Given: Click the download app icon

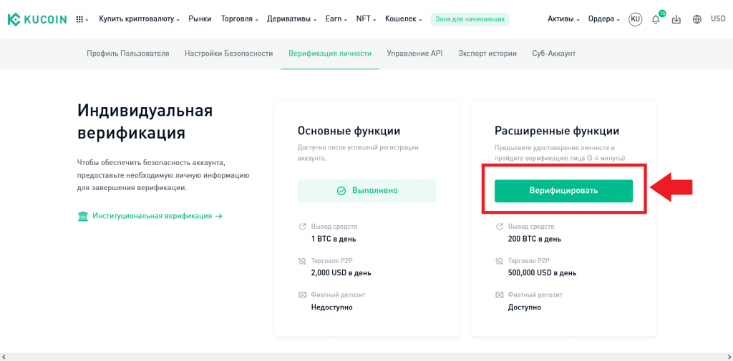Looking at the screenshot, I should tap(676, 19).
